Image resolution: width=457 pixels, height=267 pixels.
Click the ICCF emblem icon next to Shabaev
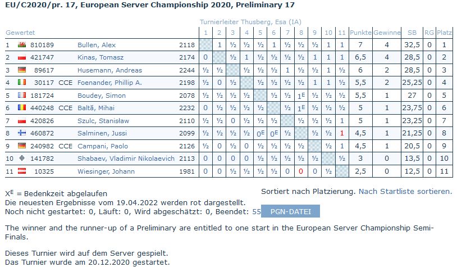(x=22, y=159)
